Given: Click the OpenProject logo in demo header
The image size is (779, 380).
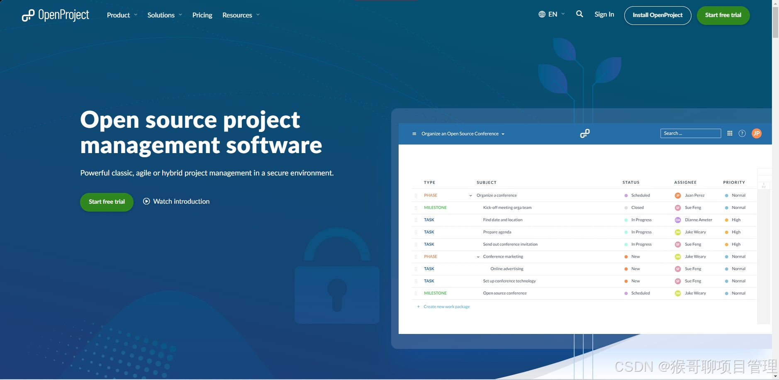Looking at the screenshot, I should [585, 133].
